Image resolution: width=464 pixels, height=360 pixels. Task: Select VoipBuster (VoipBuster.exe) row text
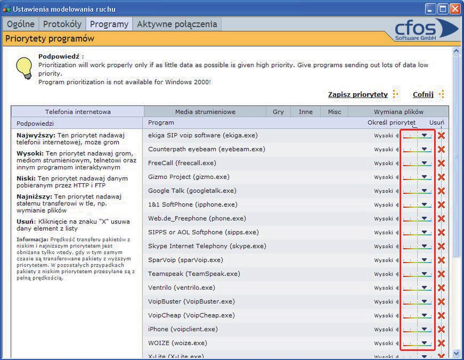pos(191,301)
